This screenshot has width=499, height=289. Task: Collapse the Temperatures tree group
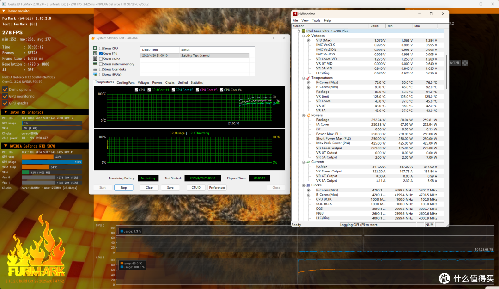pos(304,78)
